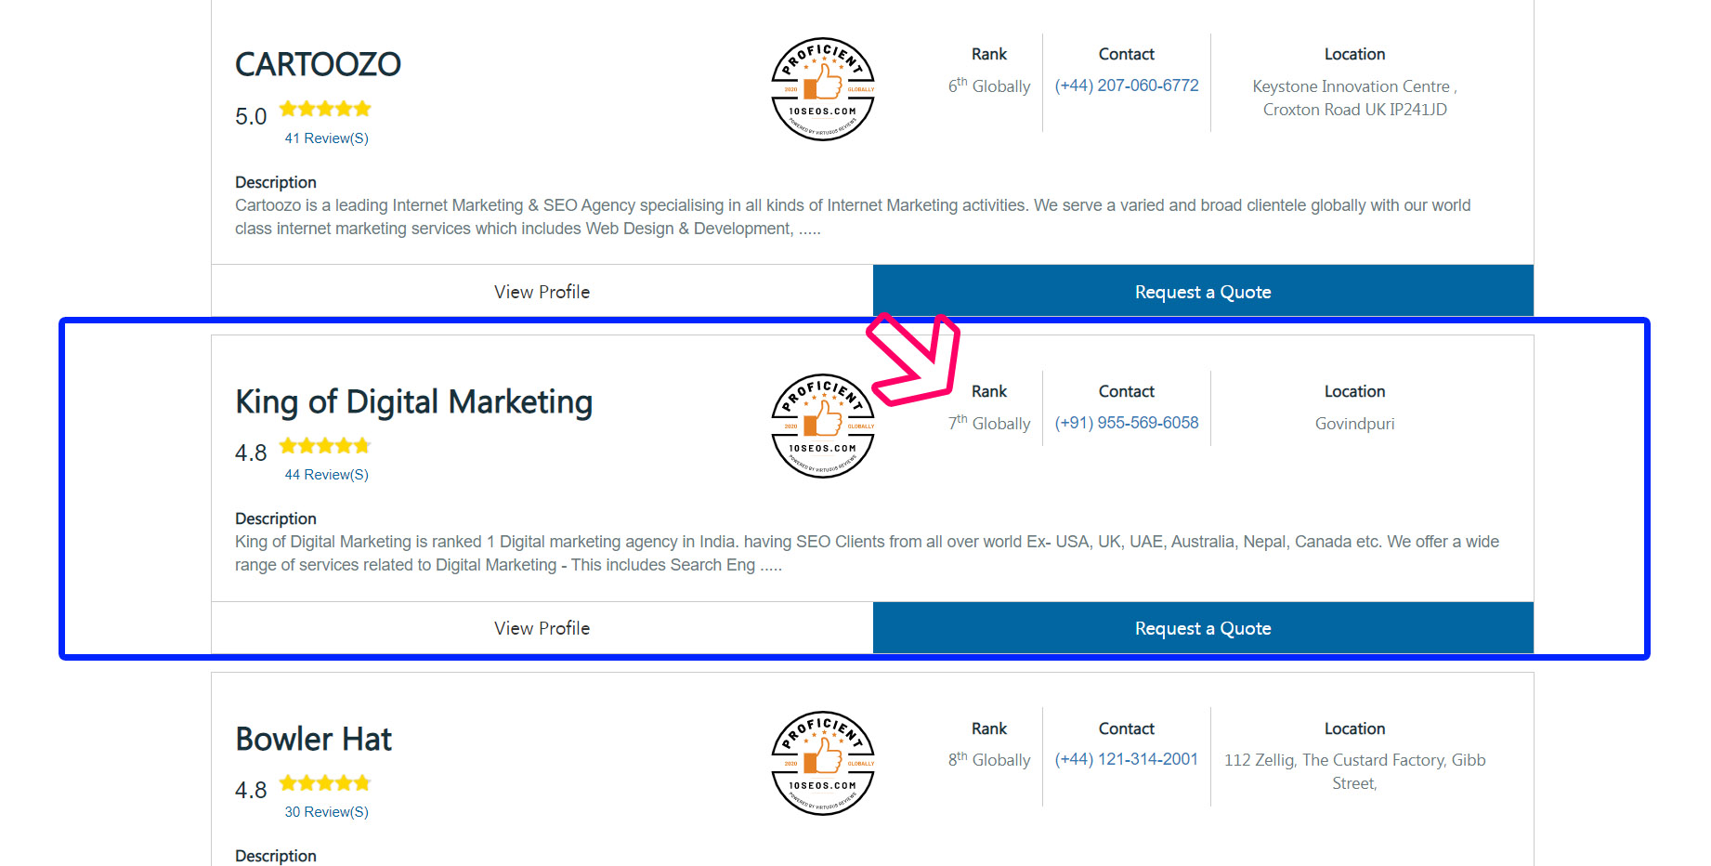Click King of Digital Marketing's Proficient badge

pyautogui.click(x=823, y=426)
